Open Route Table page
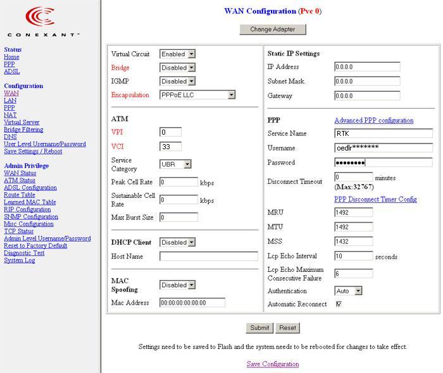 tap(20, 195)
